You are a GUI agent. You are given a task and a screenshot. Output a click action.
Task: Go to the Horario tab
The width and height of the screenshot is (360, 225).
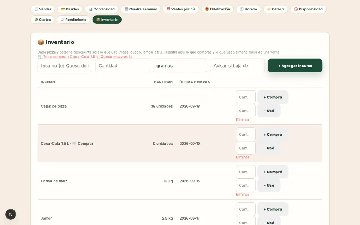pyautogui.click(x=248, y=9)
